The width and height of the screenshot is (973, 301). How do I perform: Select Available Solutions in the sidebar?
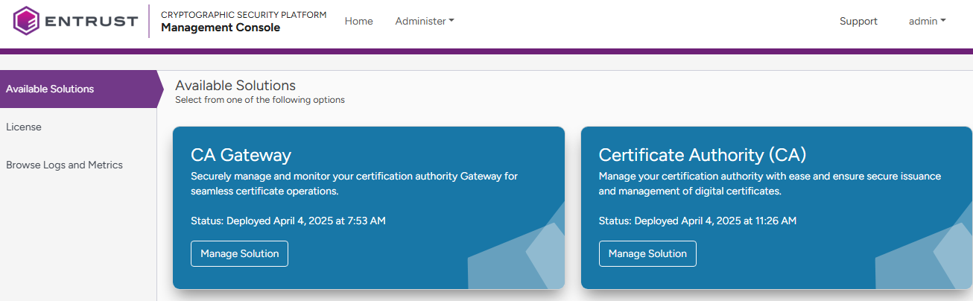click(x=50, y=89)
